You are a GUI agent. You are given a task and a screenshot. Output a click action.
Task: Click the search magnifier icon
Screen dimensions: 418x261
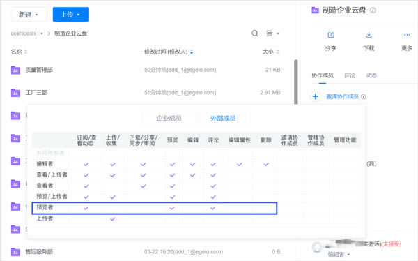(255, 33)
